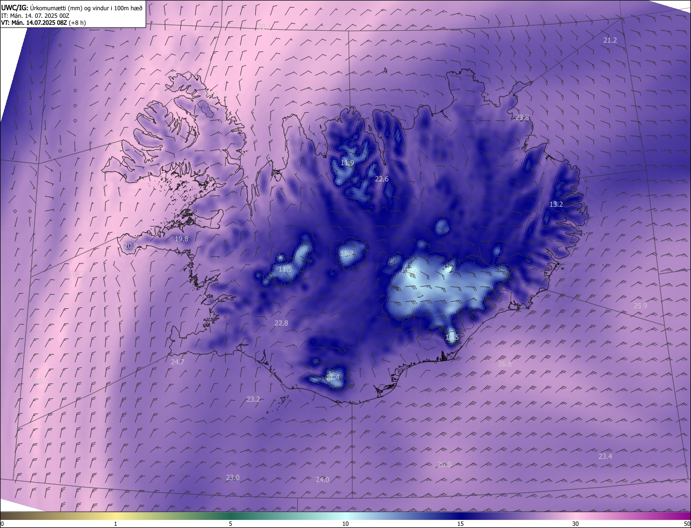Click the 24.0 map value
The image size is (691, 528).
tap(322, 479)
